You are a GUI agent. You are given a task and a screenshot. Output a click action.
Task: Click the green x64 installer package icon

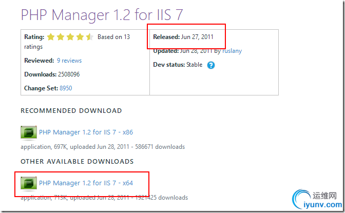(x=29, y=183)
